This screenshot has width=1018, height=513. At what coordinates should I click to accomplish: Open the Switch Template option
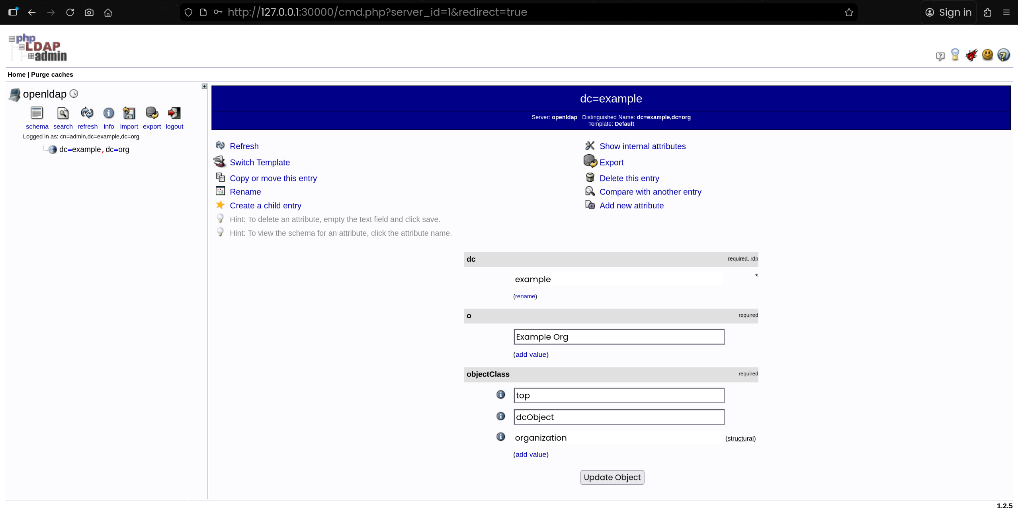tap(260, 162)
